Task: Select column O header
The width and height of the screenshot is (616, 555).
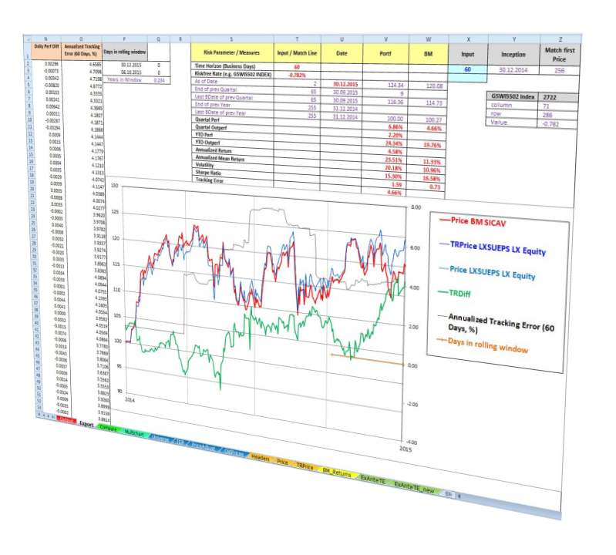Action: point(81,39)
